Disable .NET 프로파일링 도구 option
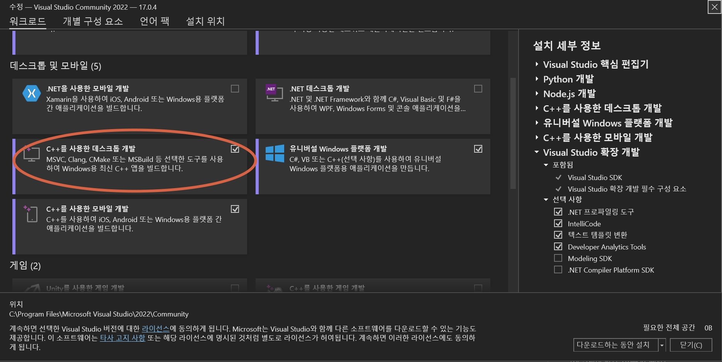The image size is (722, 362). coord(558,212)
